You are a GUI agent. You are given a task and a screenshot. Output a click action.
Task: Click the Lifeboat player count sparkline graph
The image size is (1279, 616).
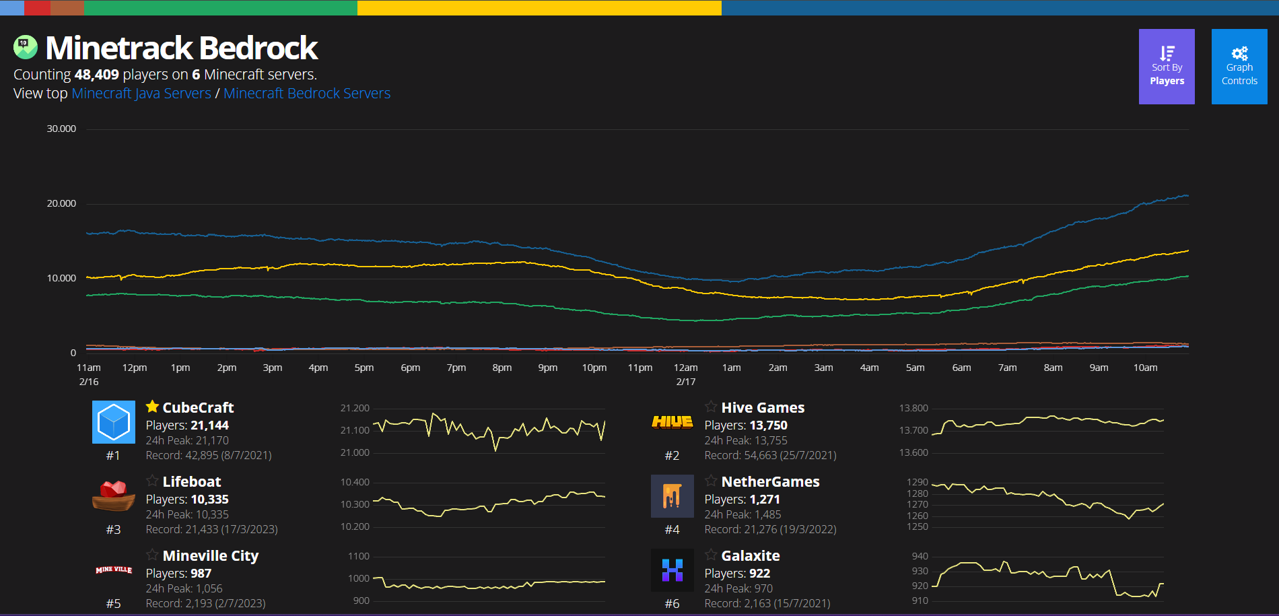tap(489, 505)
